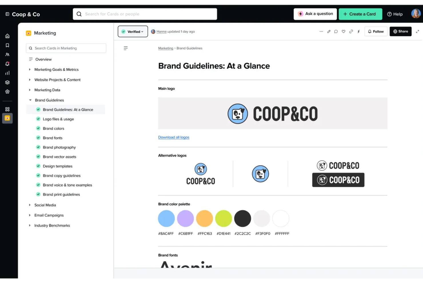The height and width of the screenshot is (282, 423).
Task: Click the main COOP&CO logo image
Action: tap(273, 113)
